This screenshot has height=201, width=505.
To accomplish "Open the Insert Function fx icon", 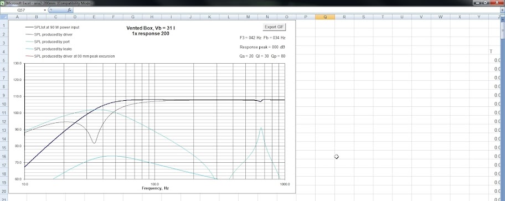I will 69,11.
